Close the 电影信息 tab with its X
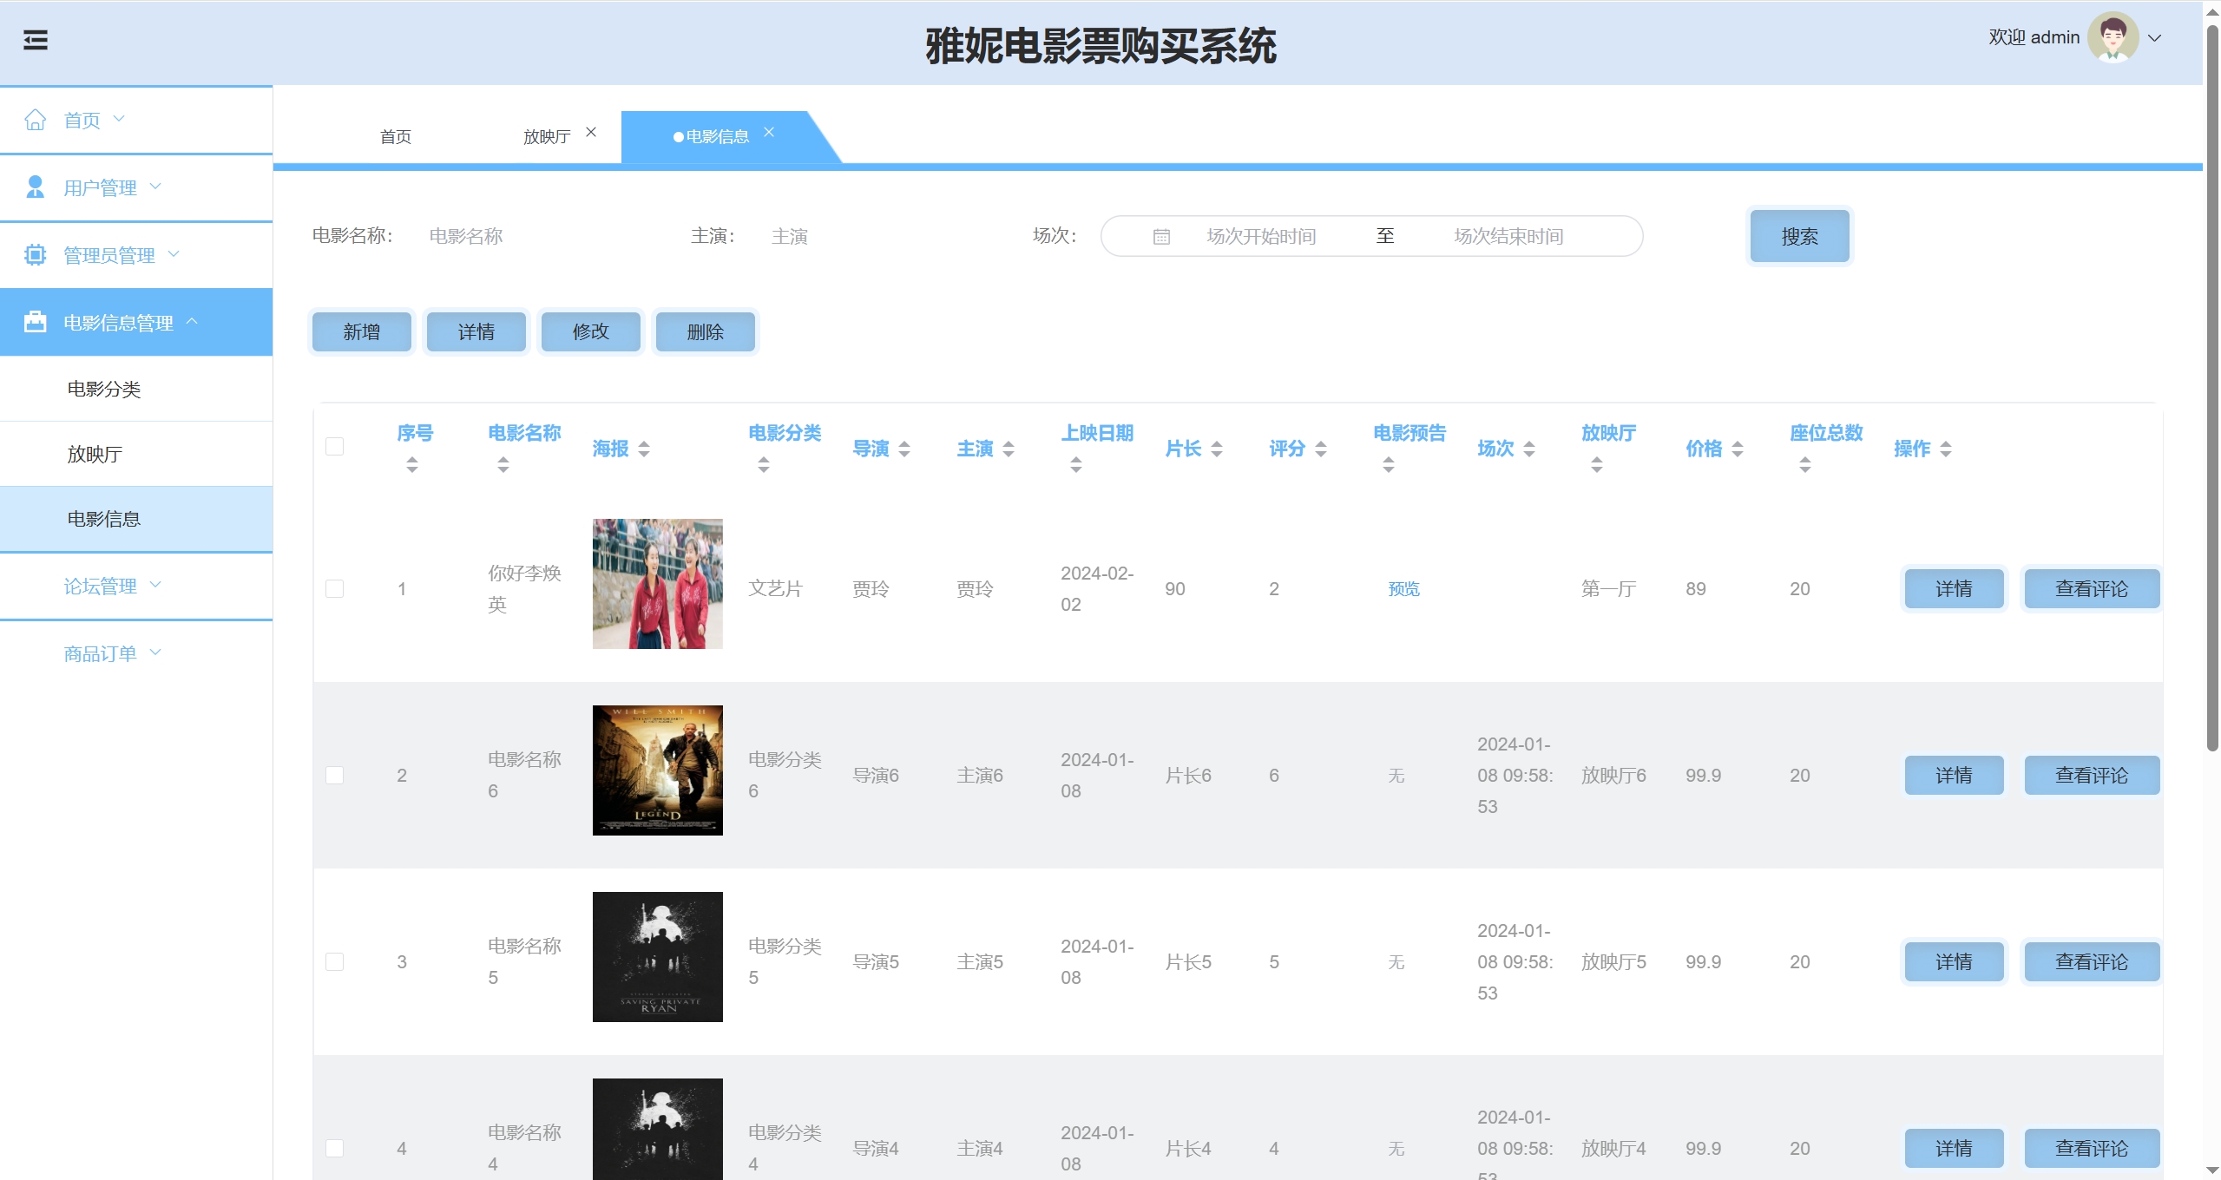This screenshot has height=1180, width=2221. pyautogui.click(x=769, y=133)
